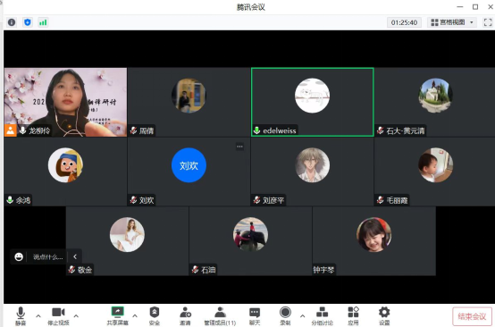Start recording with the record icon
Image resolution: width=495 pixels, height=327 pixels.
pos(285,316)
